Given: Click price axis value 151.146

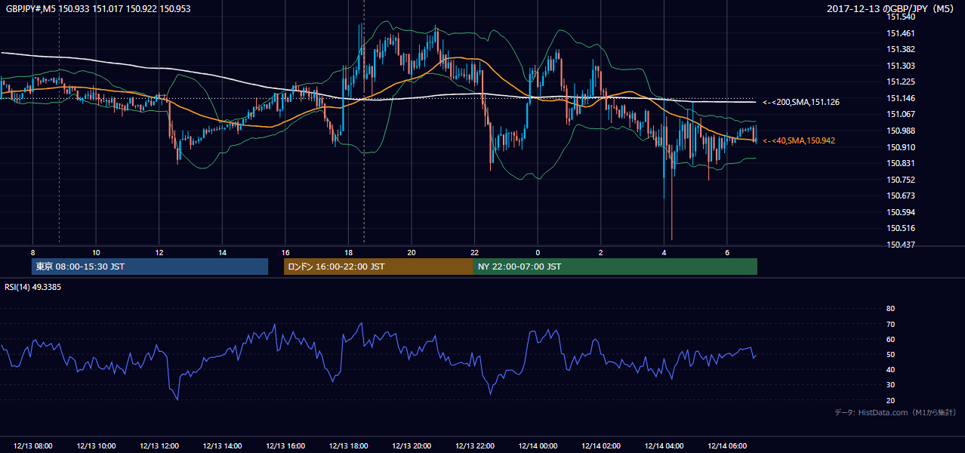Looking at the screenshot, I should tap(901, 98).
